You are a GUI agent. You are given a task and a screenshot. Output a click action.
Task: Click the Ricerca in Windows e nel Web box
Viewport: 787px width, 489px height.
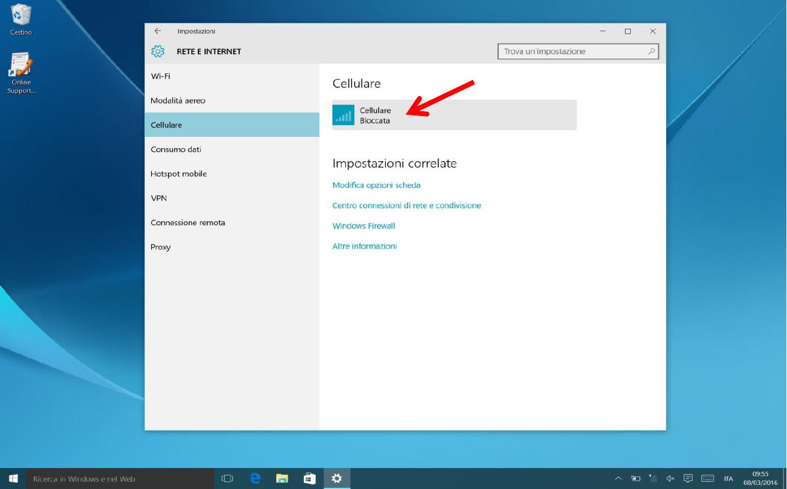click(120, 478)
